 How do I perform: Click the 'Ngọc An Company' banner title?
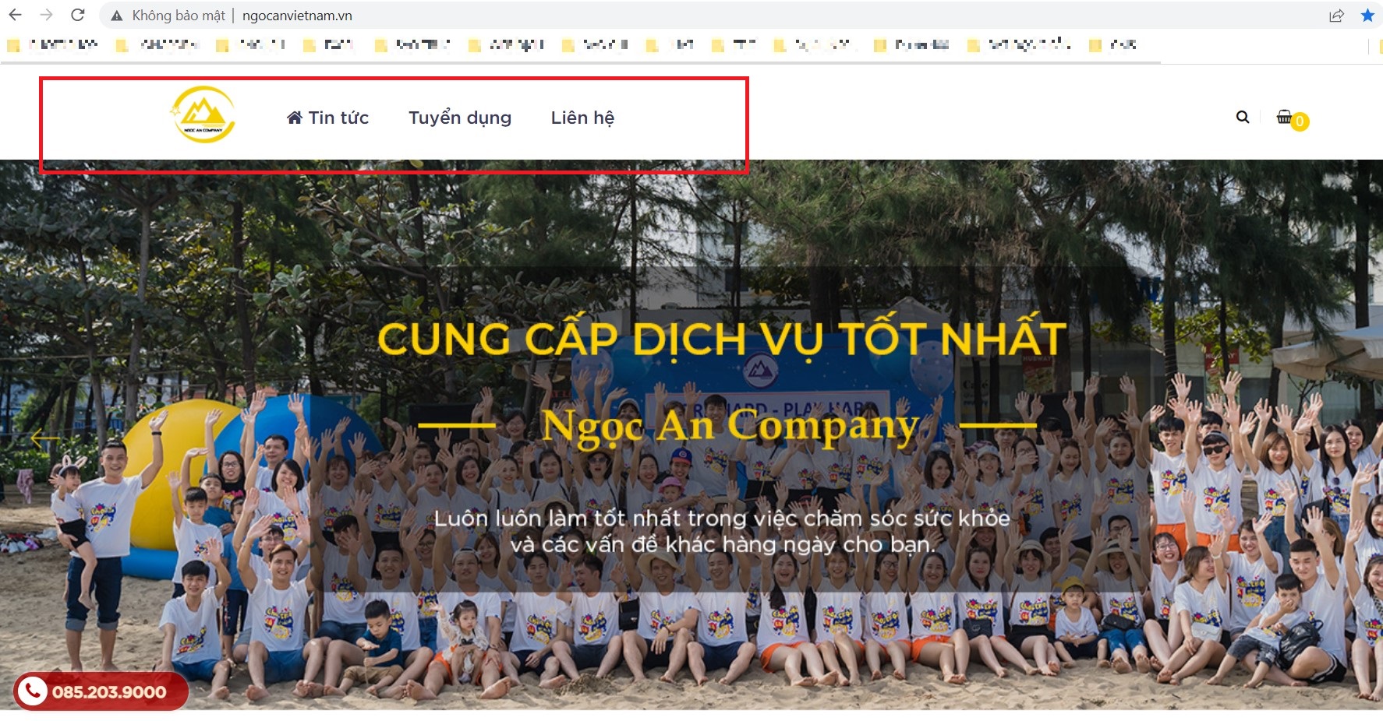[x=730, y=426]
